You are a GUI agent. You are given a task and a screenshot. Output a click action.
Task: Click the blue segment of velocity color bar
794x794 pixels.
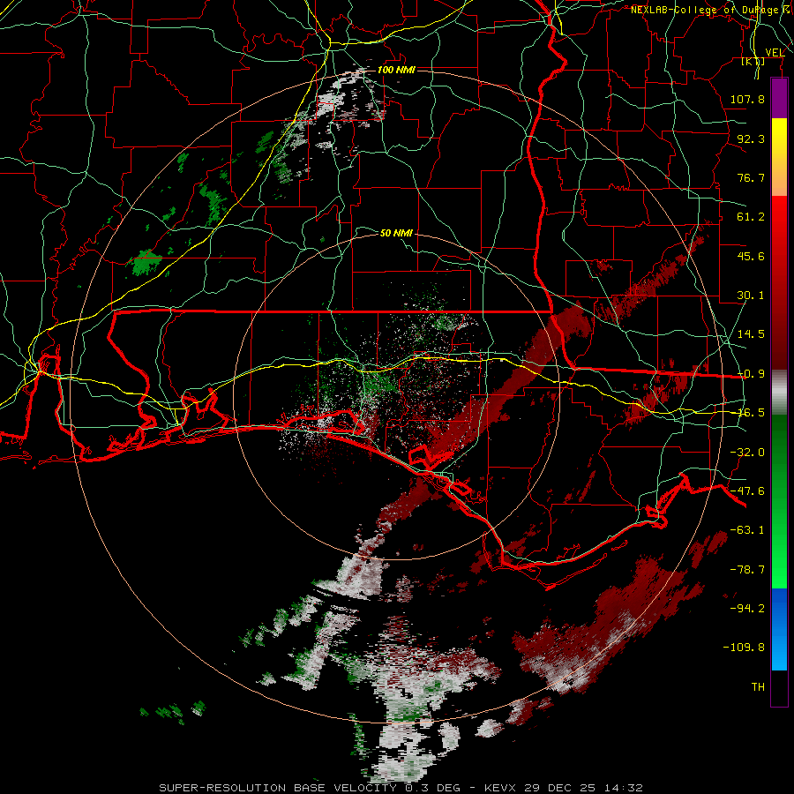click(779, 629)
